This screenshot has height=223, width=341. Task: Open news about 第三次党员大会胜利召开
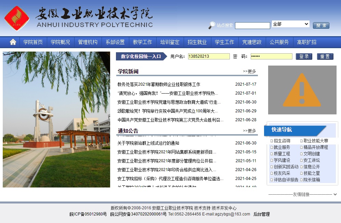point(170,120)
